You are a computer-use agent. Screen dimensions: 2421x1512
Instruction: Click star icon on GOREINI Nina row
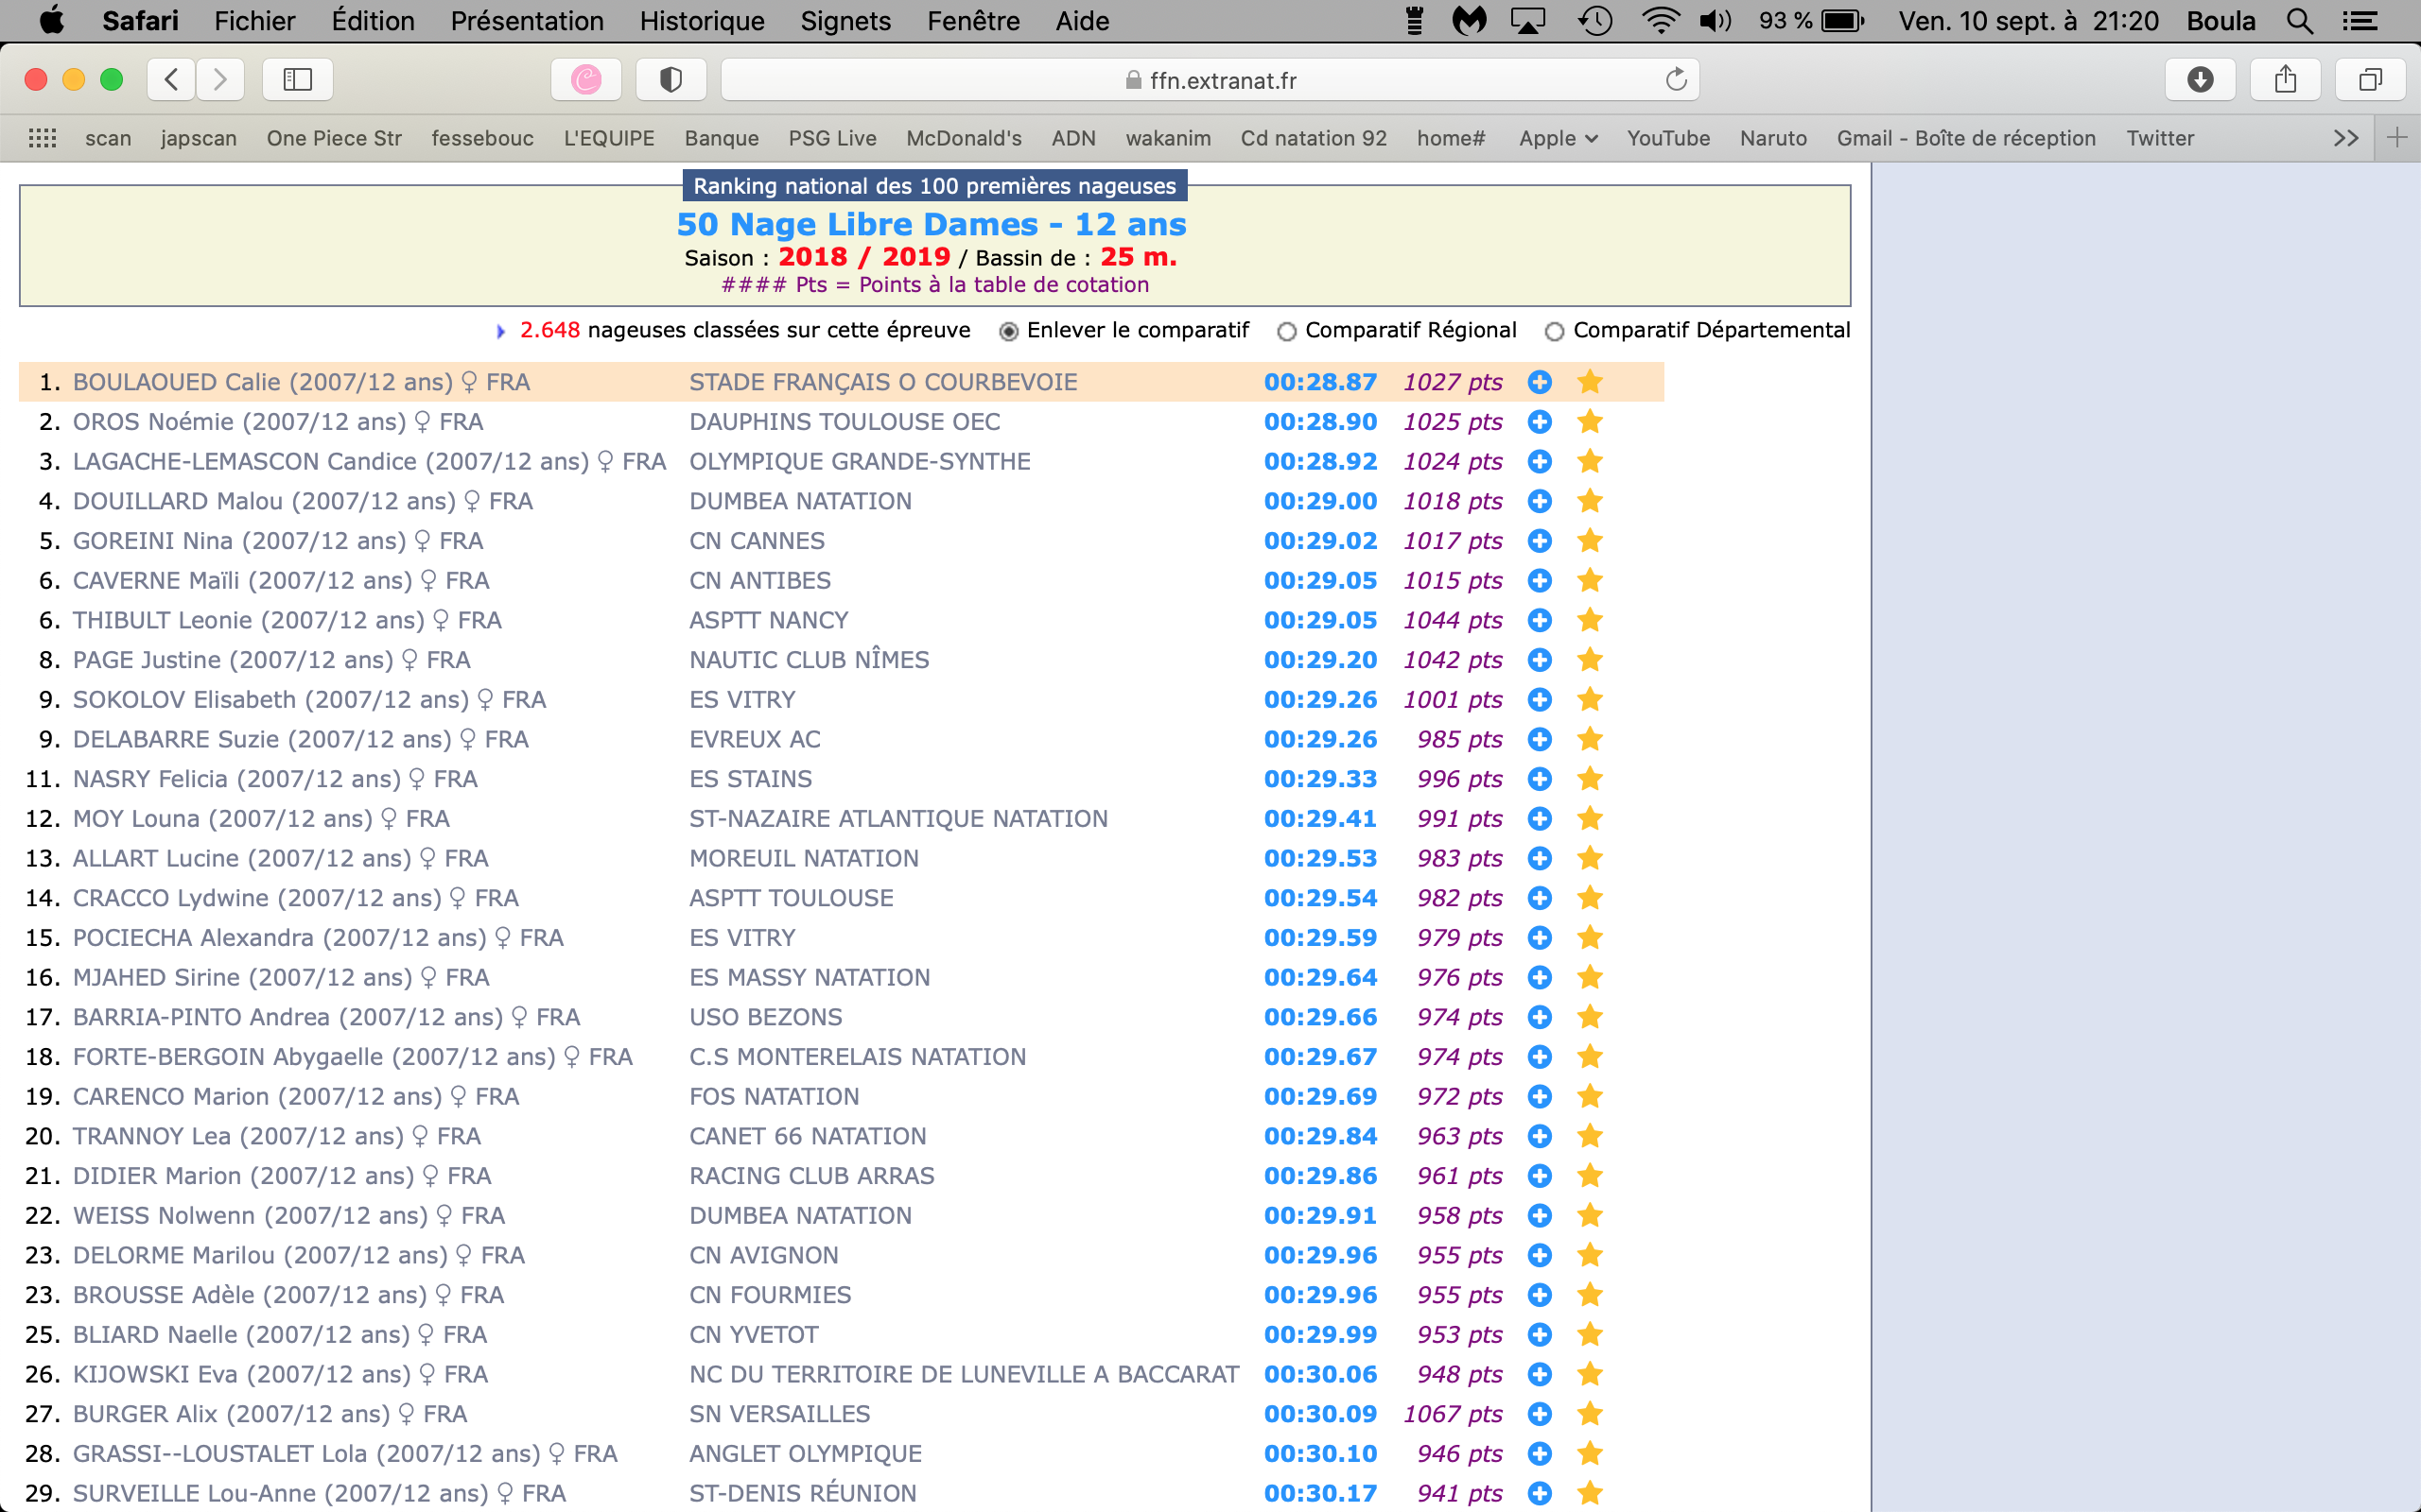coord(1590,541)
